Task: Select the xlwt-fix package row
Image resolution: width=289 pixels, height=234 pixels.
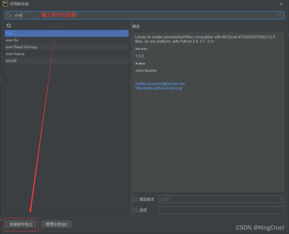Action: coord(67,40)
